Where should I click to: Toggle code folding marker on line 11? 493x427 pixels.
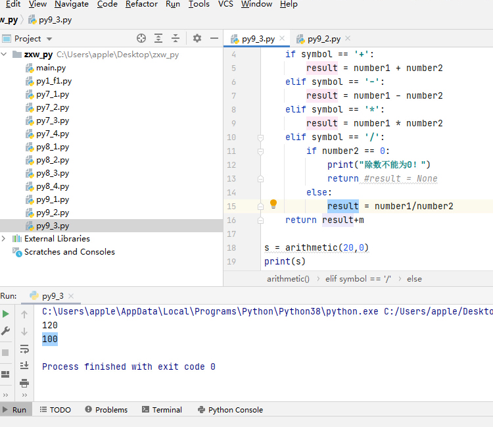click(x=260, y=151)
